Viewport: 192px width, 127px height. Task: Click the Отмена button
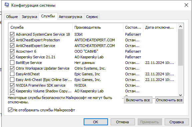pos(123,122)
